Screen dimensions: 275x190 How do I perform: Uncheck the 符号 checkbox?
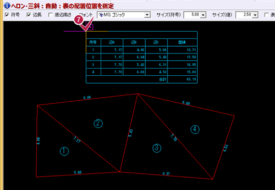click(x=7, y=15)
